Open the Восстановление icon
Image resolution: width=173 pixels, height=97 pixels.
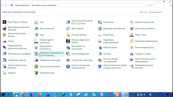pos(36,29)
